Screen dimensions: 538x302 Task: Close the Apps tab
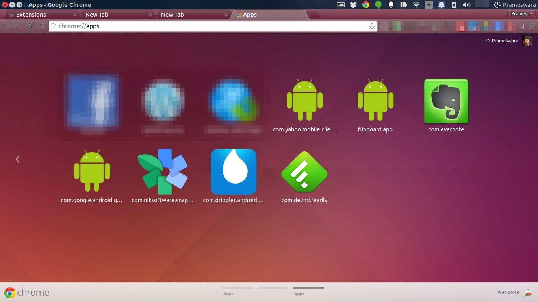pyautogui.click(x=302, y=15)
